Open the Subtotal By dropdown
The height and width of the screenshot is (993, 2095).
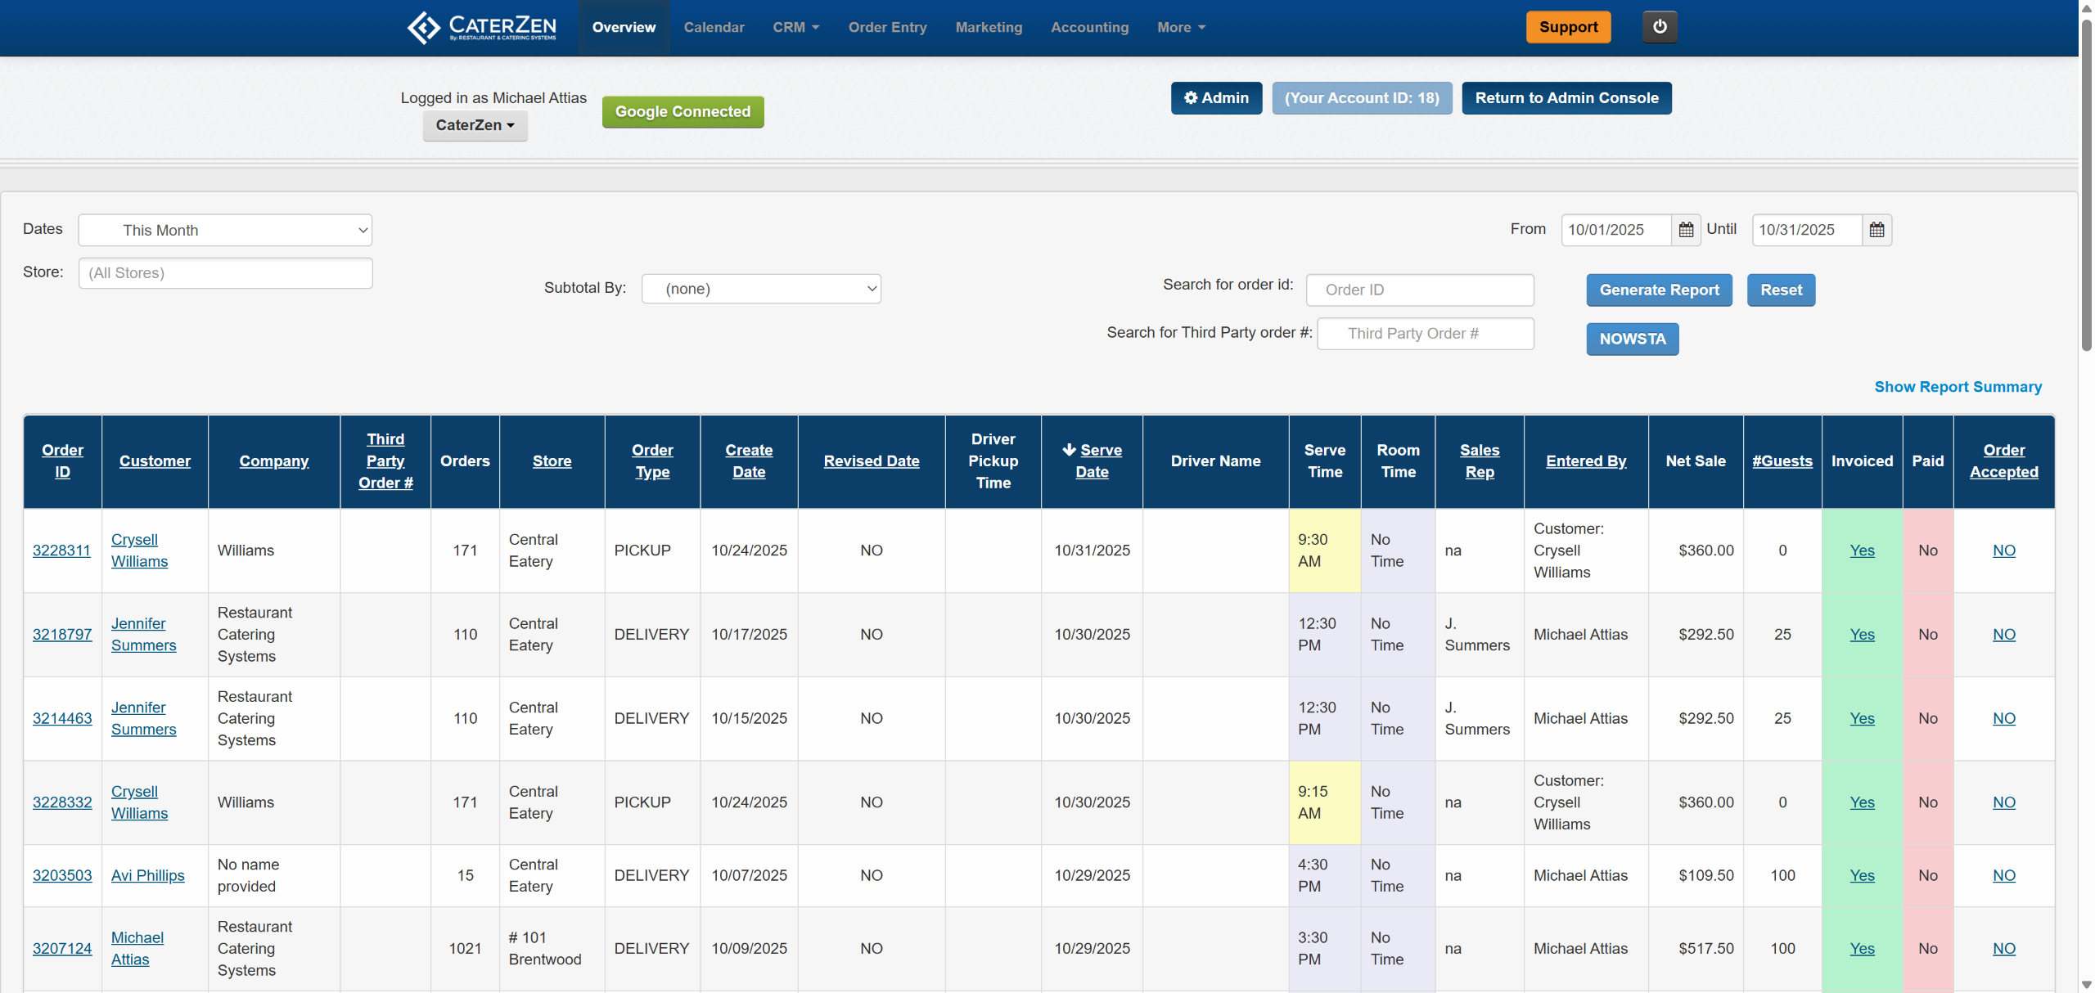(761, 289)
